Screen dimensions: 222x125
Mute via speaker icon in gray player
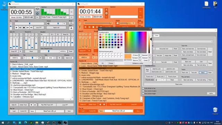pos(48,24)
